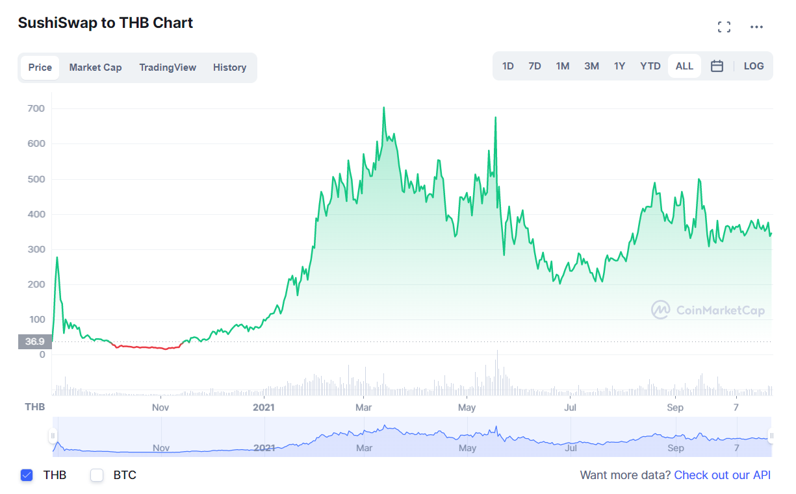Viewport: 796px width, 494px height.
Task: Set chart range to 1D
Action: click(x=508, y=66)
